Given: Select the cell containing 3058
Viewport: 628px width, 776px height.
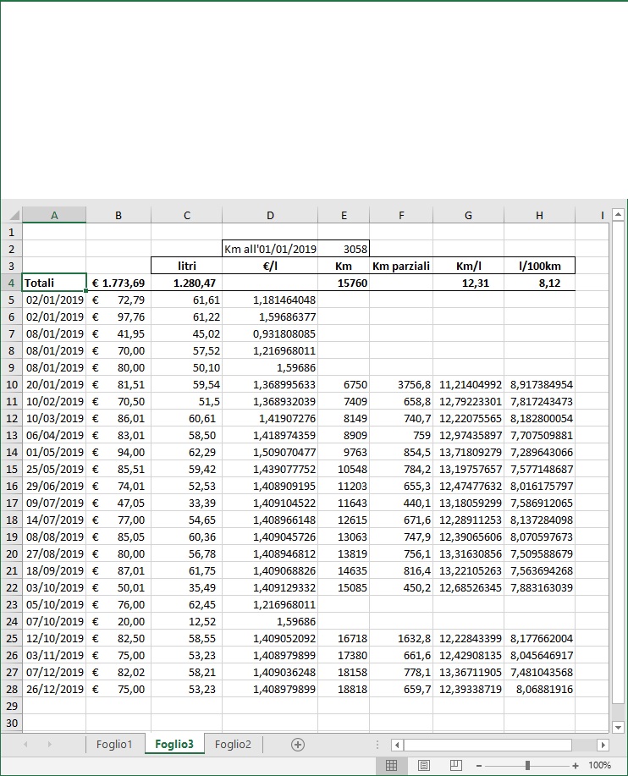Looking at the screenshot, I should coord(344,249).
